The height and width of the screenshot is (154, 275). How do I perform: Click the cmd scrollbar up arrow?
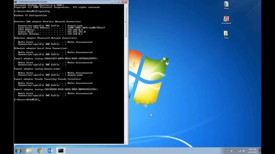click(x=125, y=6)
